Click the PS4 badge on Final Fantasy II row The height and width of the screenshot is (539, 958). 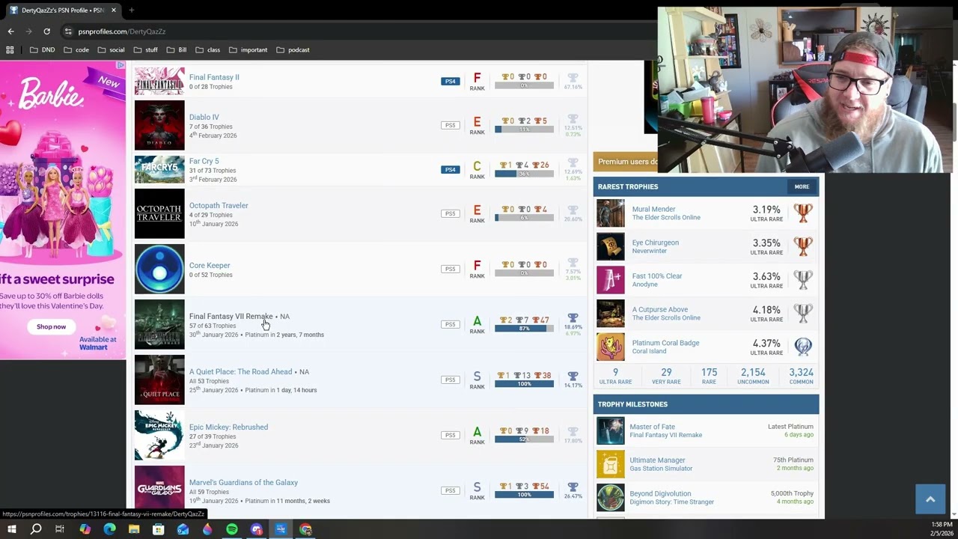point(450,81)
